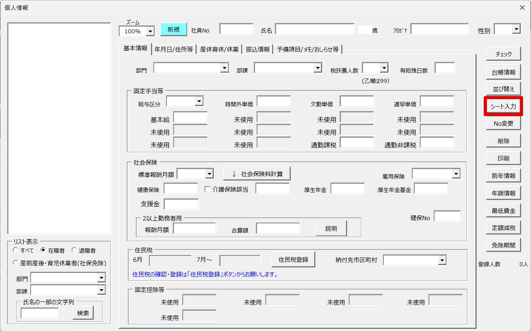Open the 住民税登録 dialog
This screenshot has height=332, width=531.
pos(293,260)
